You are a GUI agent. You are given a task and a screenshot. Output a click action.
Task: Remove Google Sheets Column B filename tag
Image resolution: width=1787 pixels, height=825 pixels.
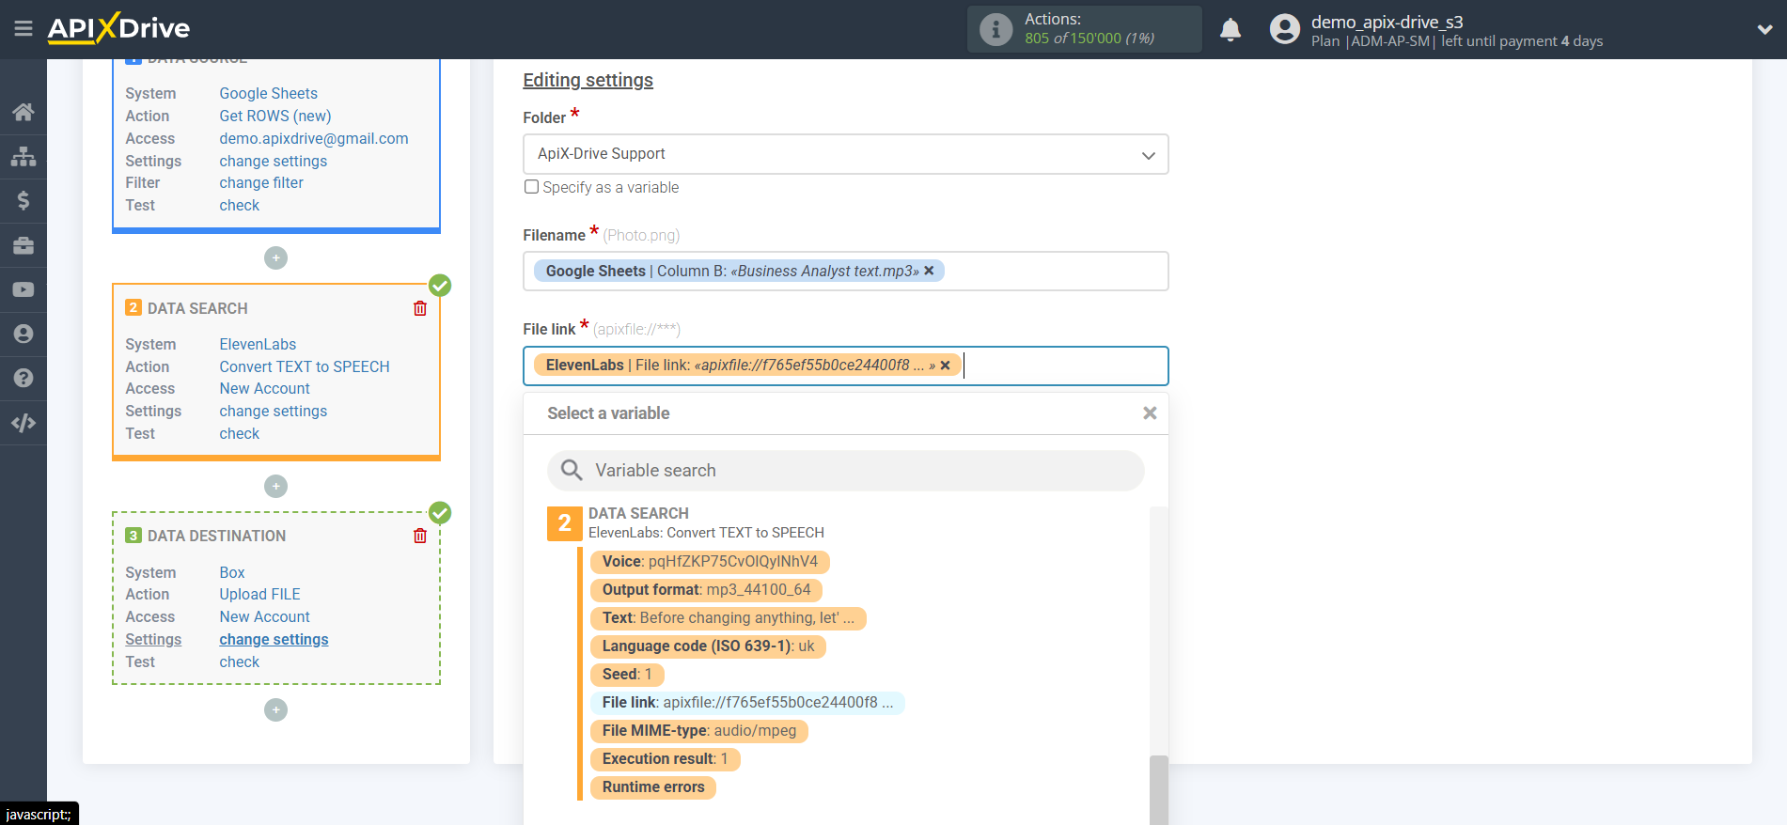(929, 271)
